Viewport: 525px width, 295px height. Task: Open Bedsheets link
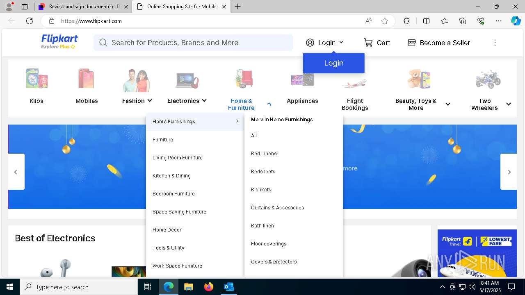[x=263, y=172]
